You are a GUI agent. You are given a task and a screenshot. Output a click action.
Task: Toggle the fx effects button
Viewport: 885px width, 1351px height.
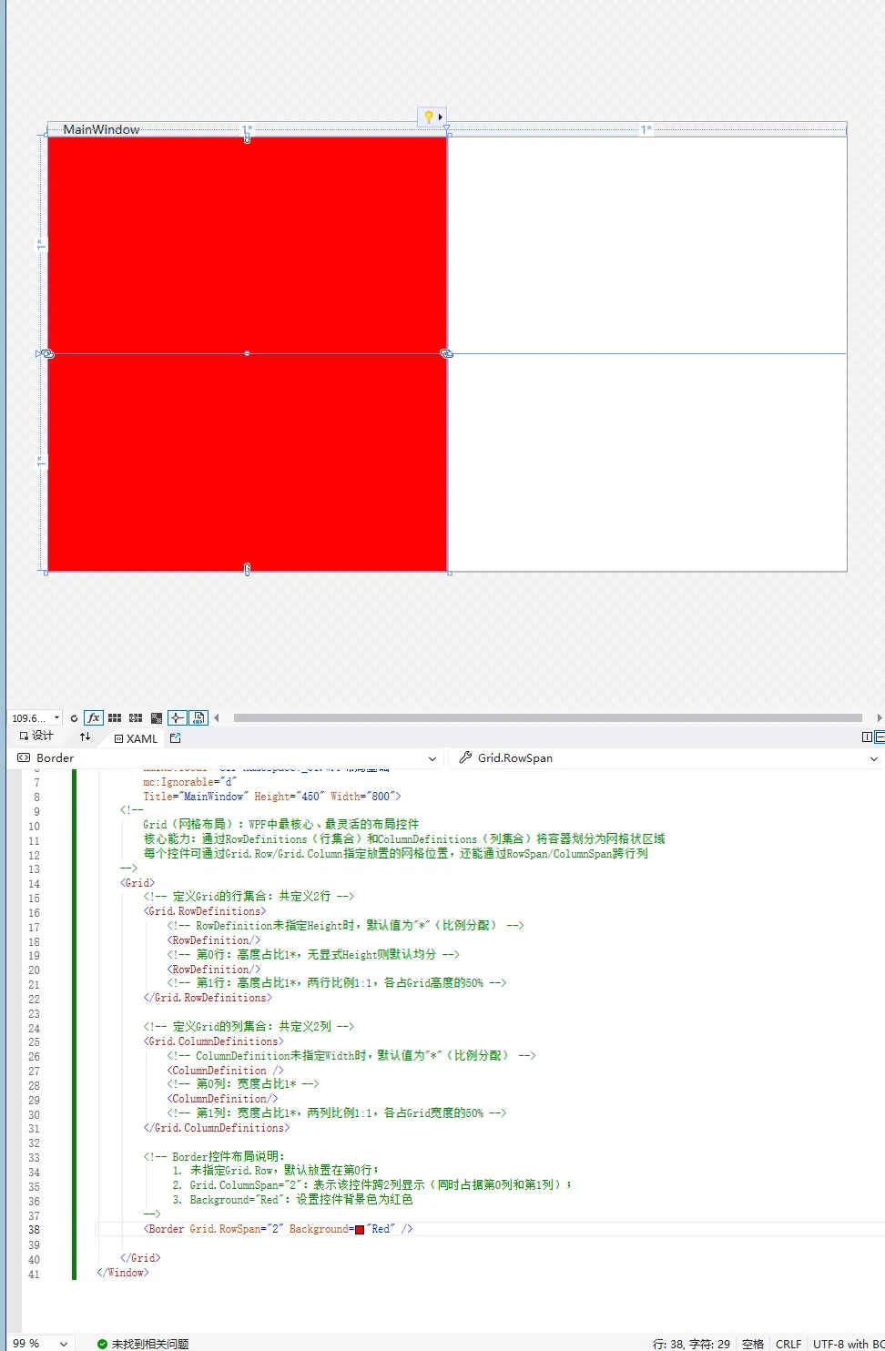coord(93,717)
